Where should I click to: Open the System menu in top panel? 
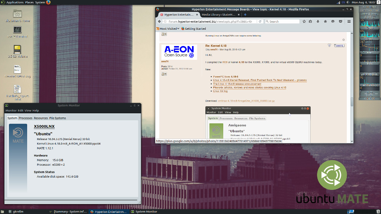(40, 2)
